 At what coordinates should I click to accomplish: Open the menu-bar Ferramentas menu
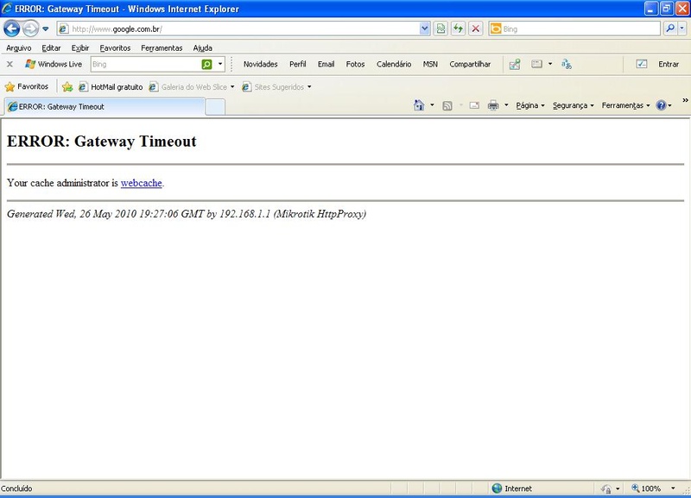(x=162, y=48)
